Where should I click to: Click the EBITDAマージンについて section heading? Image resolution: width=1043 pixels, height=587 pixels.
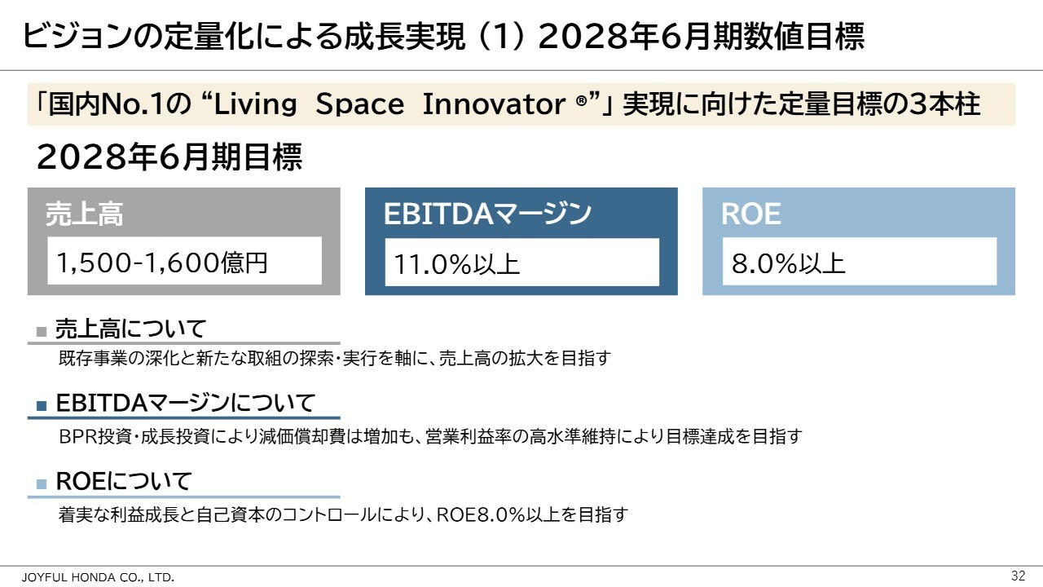[x=186, y=404]
